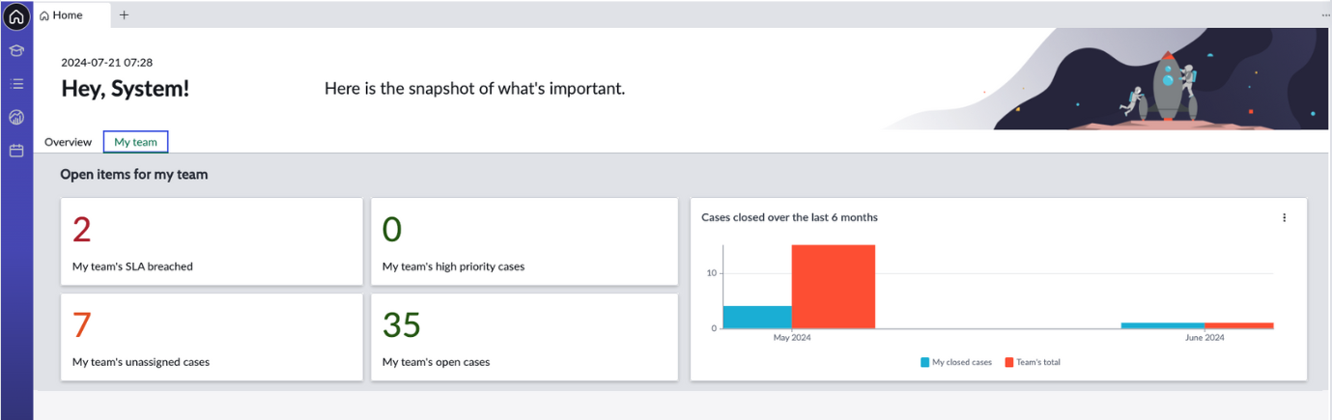Viewport: 1332px width, 420px height.
Task: Toggle My closed cases legend entry
Action: (956, 362)
